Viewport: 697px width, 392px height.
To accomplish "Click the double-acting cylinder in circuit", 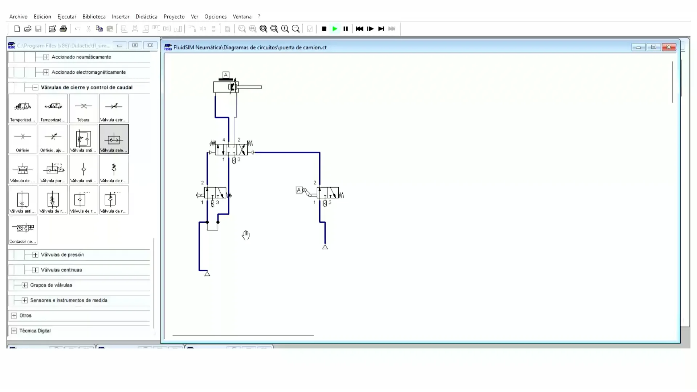I will [x=237, y=87].
